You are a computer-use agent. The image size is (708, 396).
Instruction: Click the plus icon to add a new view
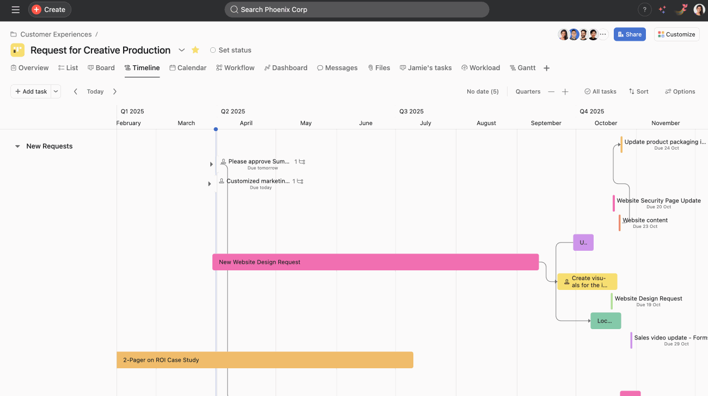[546, 67]
